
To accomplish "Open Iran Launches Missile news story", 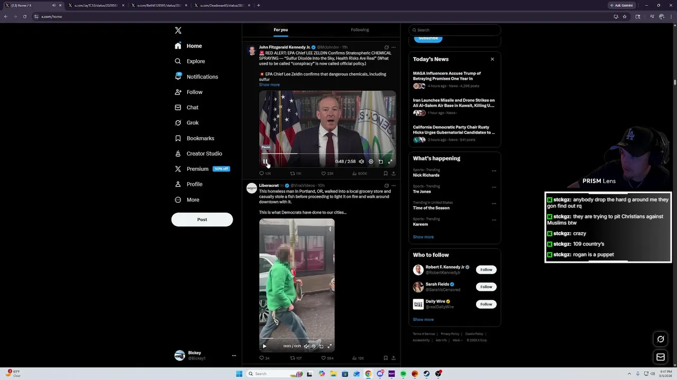I will point(454,106).
